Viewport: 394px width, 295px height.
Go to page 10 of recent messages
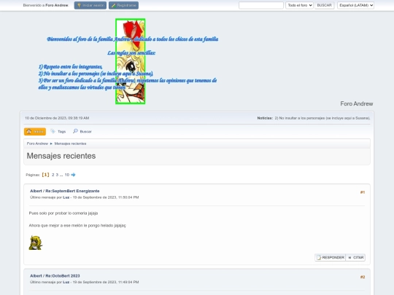click(x=67, y=175)
